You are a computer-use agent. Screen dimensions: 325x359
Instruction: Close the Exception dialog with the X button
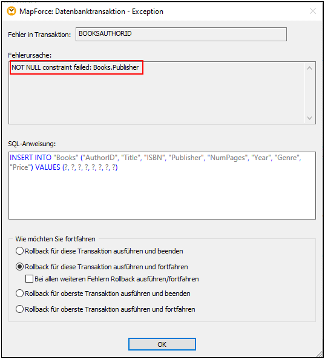[x=313, y=11]
